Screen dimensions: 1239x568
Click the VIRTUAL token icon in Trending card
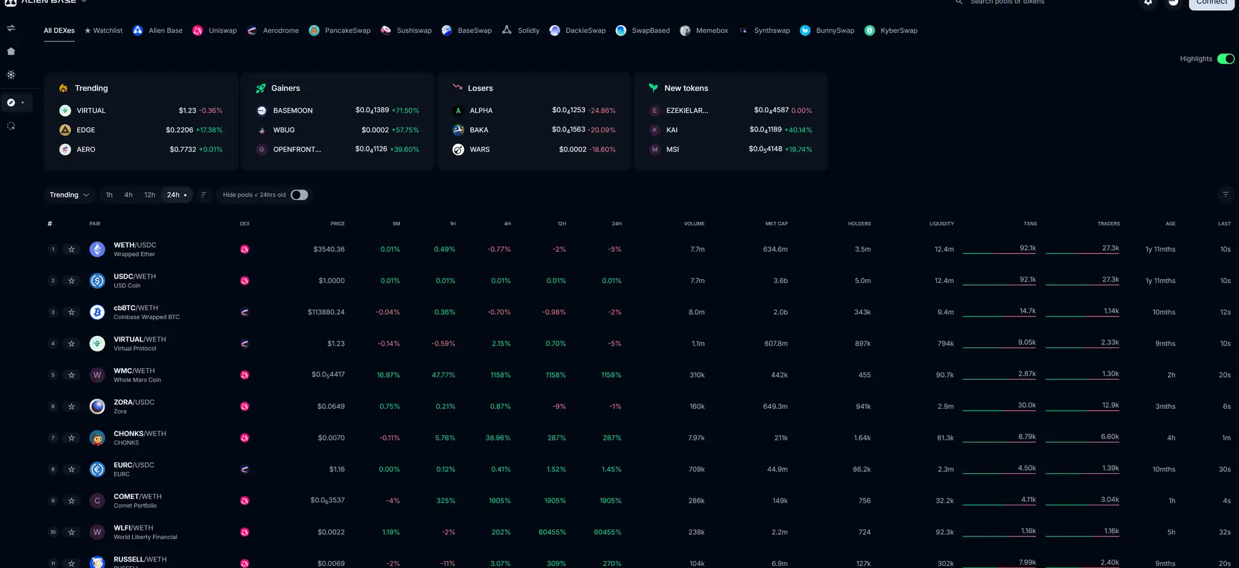[x=65, y=111]
